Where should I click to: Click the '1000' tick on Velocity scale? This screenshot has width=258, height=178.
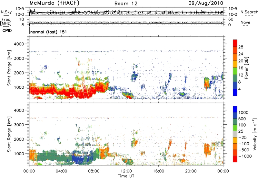point(243,112)
